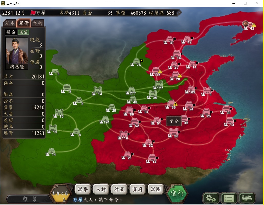Image resolution: width=264 pixels, height=205 pixels.
Task: Click the 現役 count 3
Action: (41, 45)
